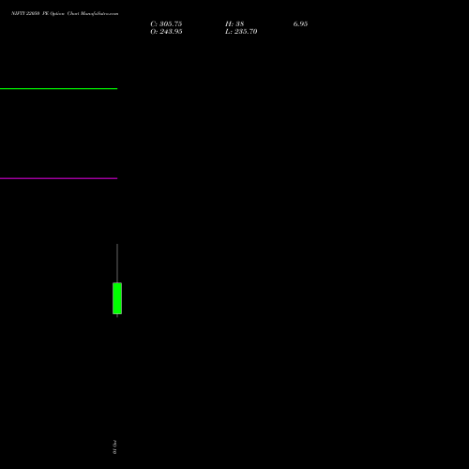
Task: Click the '01 Oct' date axis label
Action: [x=114, y=446]
